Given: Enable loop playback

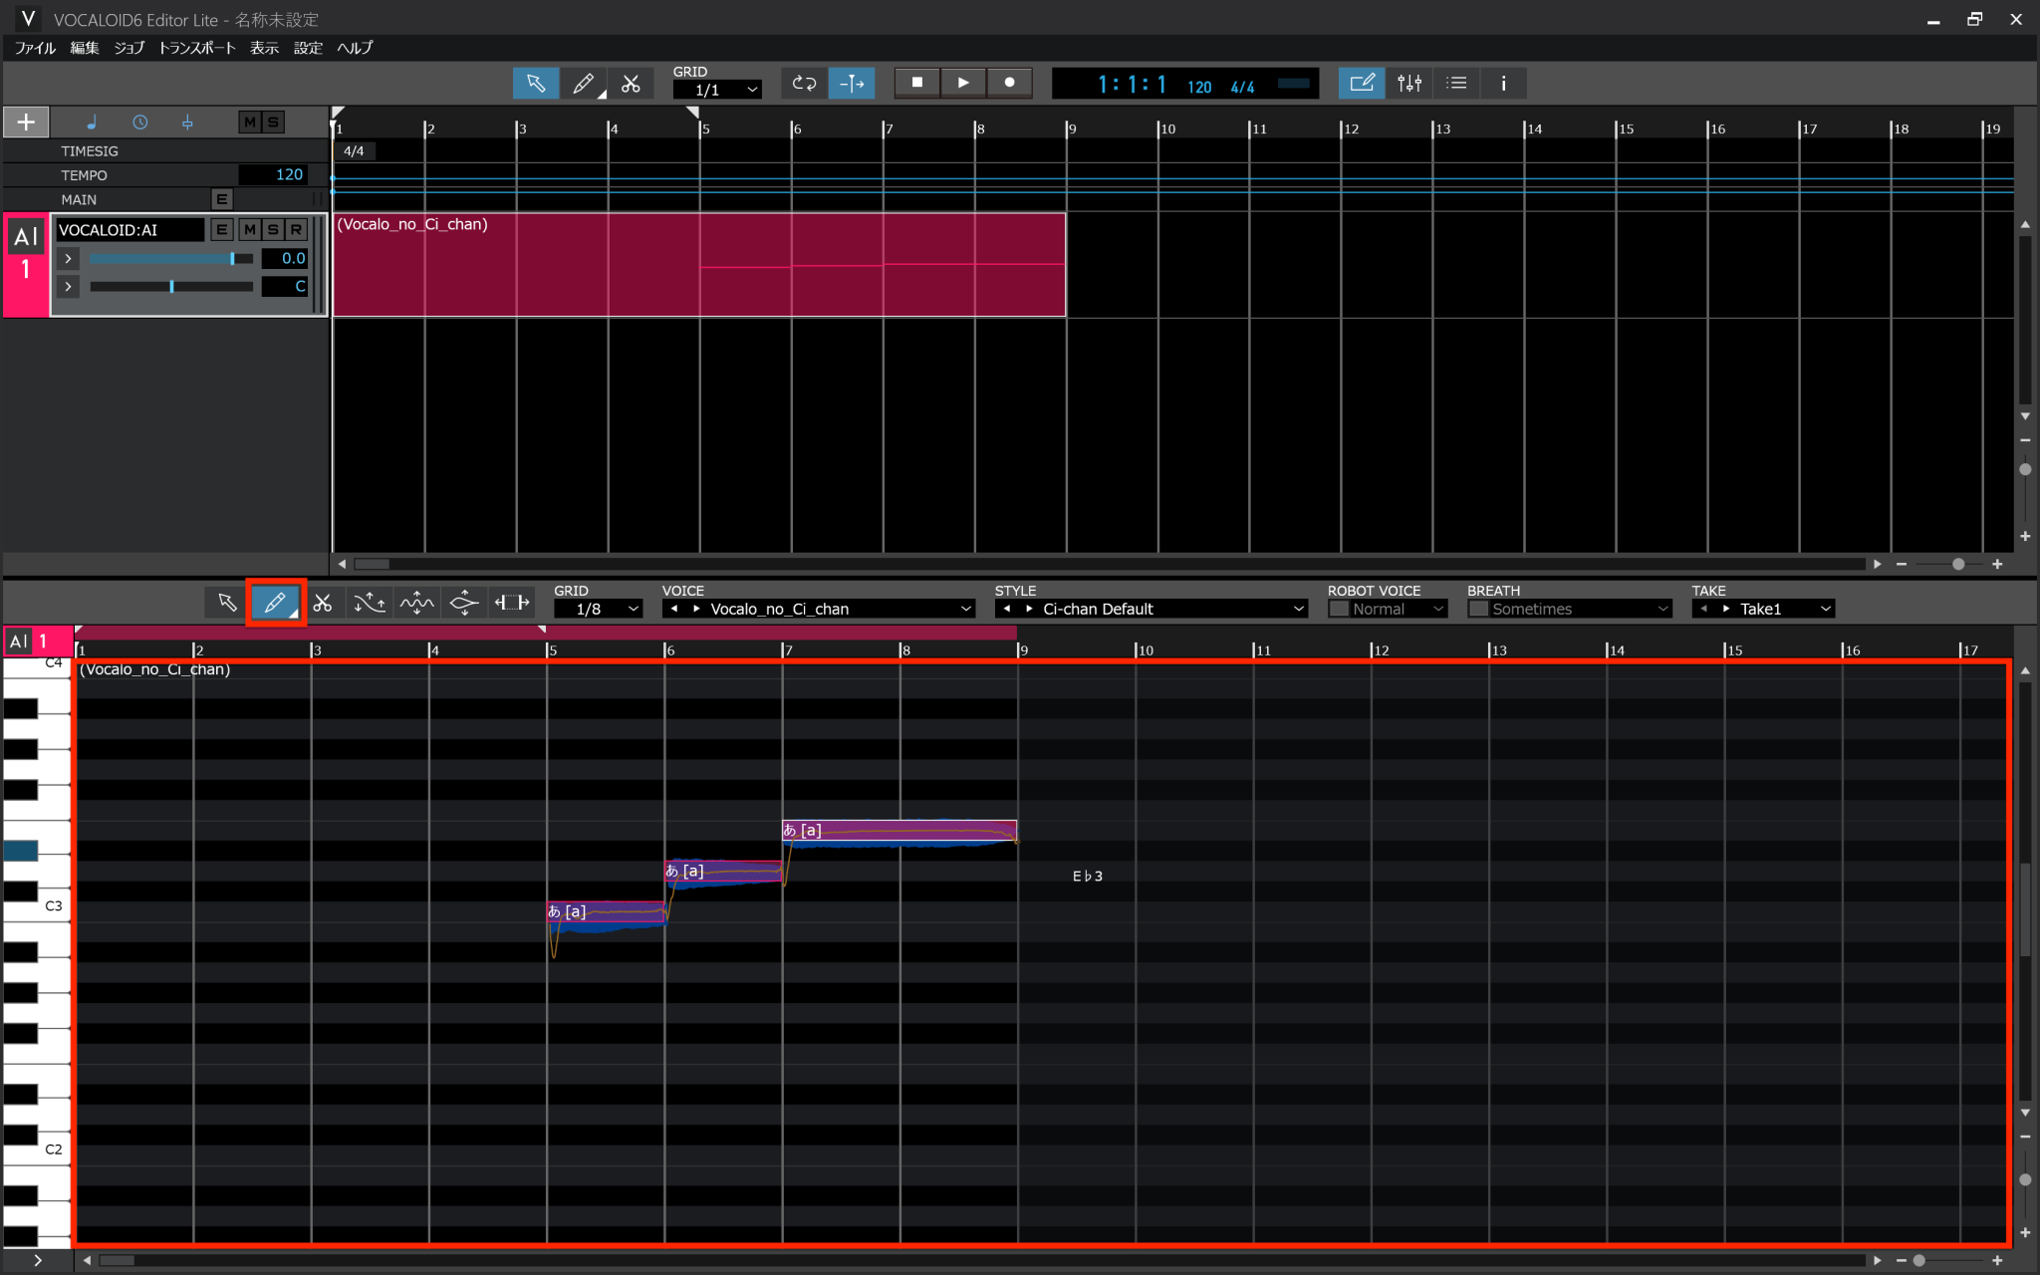Looking at the screenshot, I should [x=803, y=83].
